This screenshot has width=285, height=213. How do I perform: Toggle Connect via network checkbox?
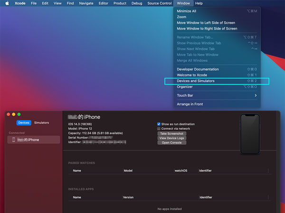click(x=159, y=129)
